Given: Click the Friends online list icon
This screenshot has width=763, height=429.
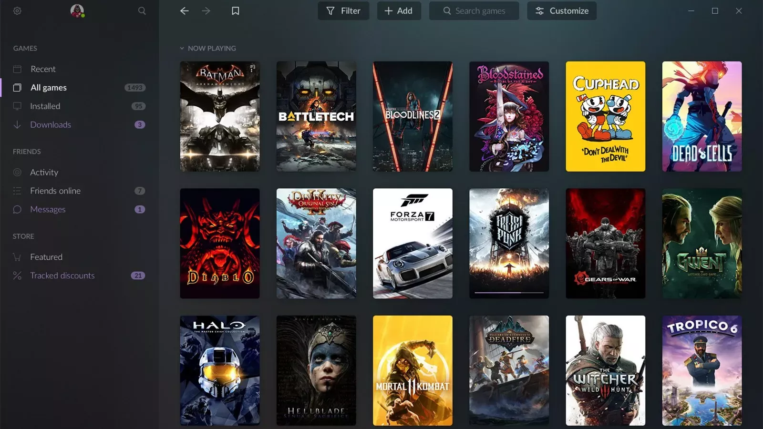Looking at the screenshot, I should [17, 191].
